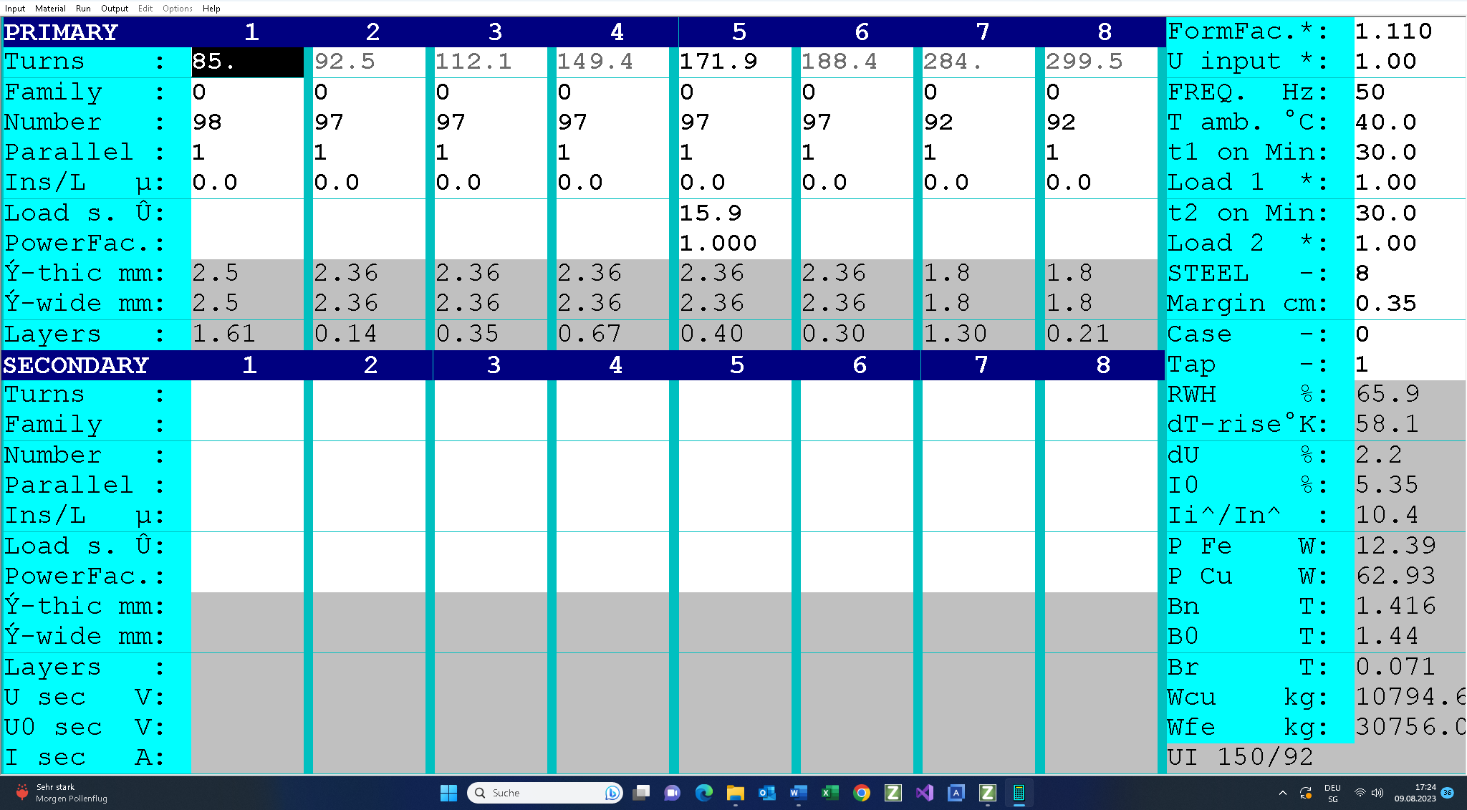Viewport: 1467px width, 810px height.
Task: Click the Case value 0
Action: click(1409, 334)
